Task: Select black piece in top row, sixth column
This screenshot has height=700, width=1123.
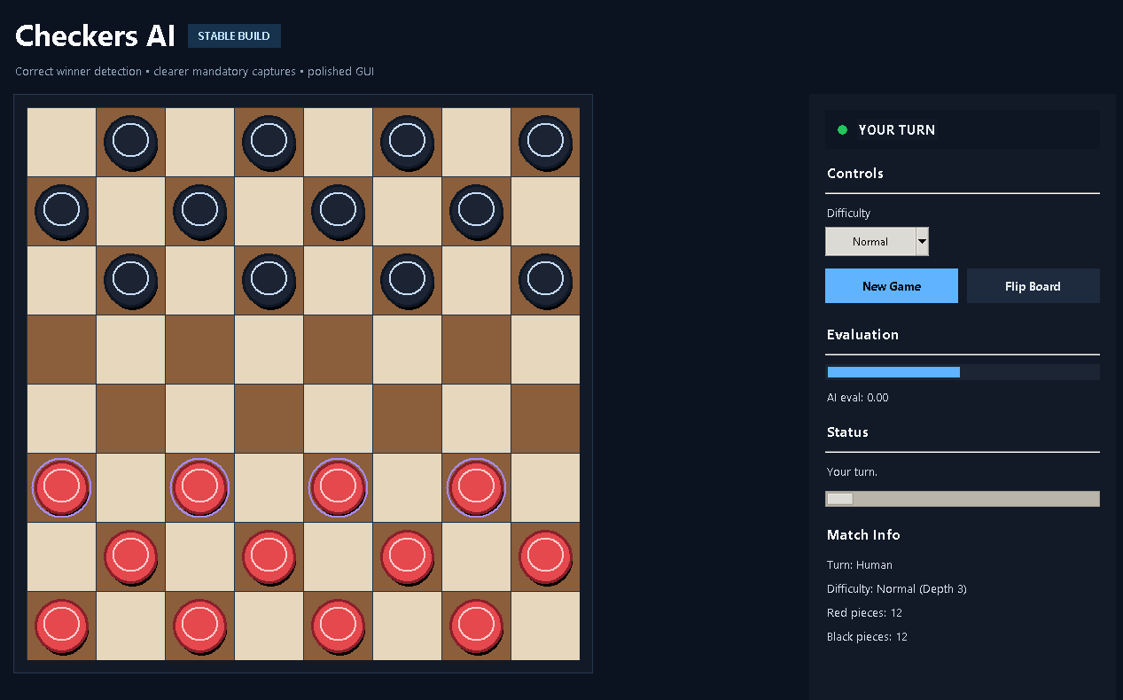Action: coord(408,142)
